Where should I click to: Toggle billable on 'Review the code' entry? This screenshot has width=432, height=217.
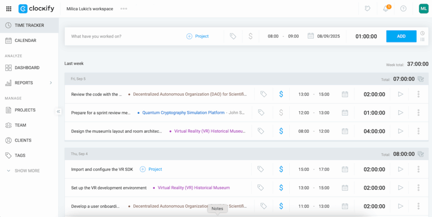(281, 94)
